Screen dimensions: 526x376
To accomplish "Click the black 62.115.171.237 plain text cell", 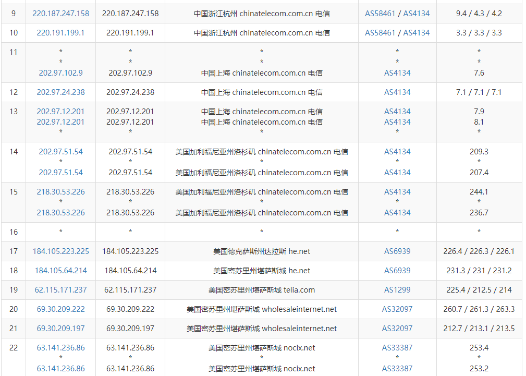I will pos(130,290).
